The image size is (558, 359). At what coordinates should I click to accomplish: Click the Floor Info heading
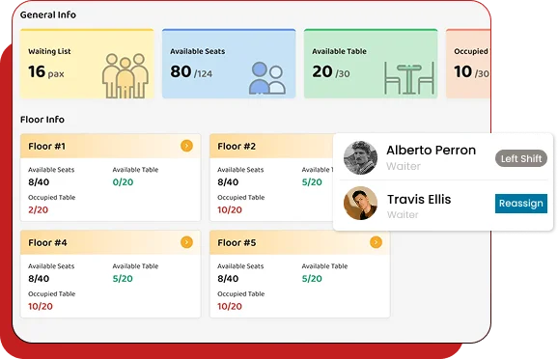pyautogui.click(x=42, y=120)
